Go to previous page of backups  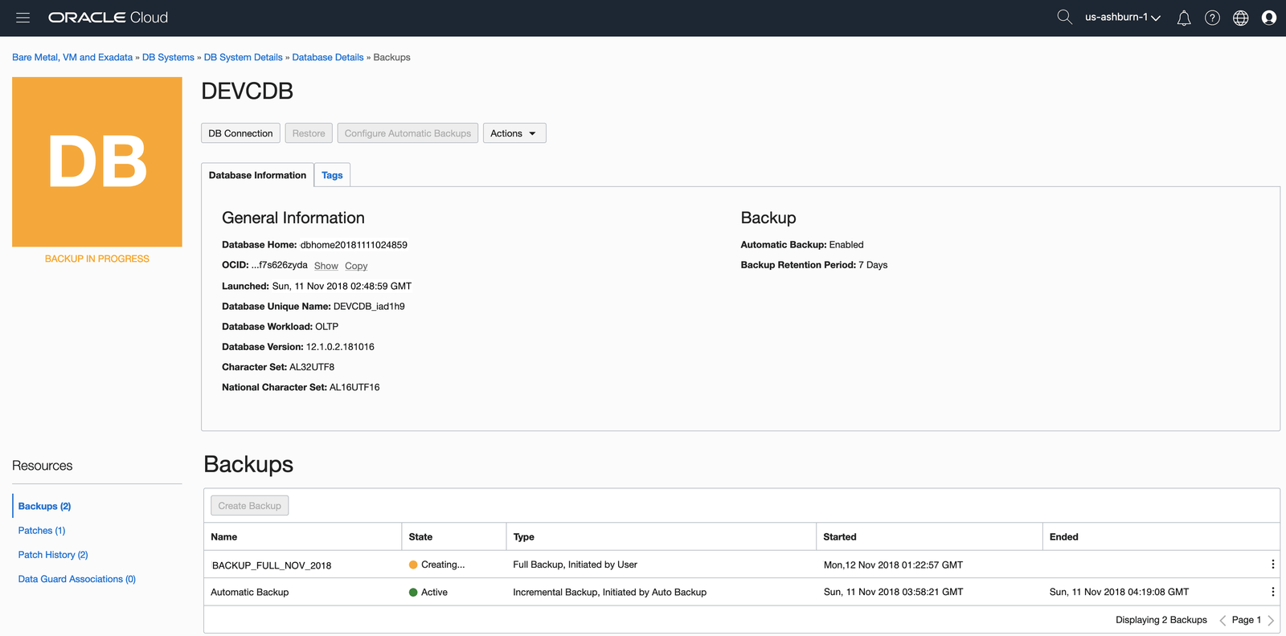point(1223,620)
